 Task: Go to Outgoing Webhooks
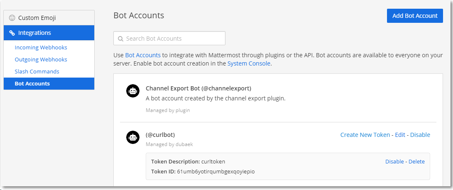(x=41, y=59)
